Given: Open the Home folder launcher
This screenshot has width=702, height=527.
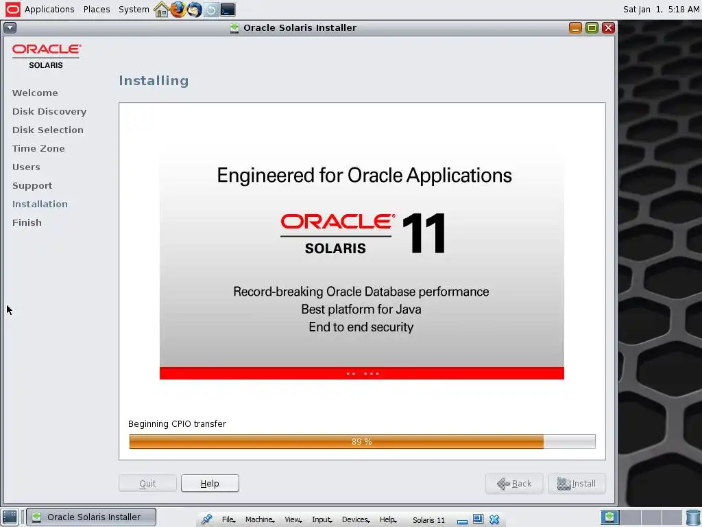Looking at the screenshot, I should (161, 10).
